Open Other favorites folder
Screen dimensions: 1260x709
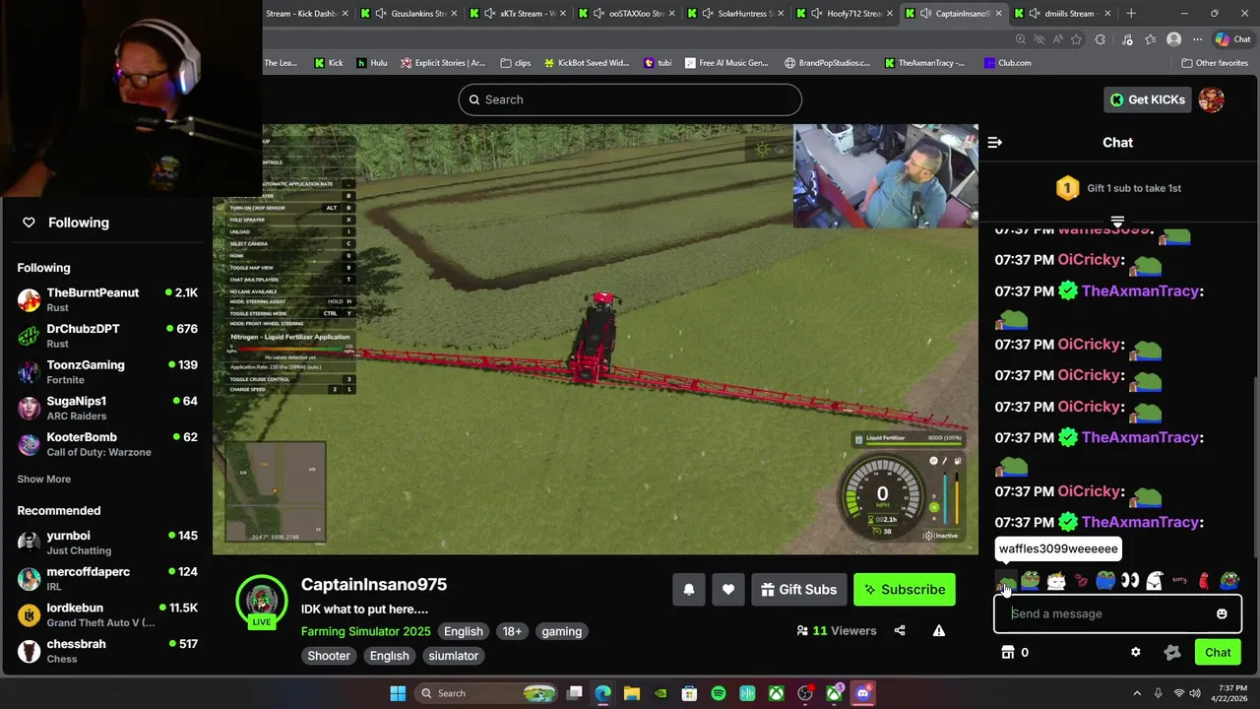[1215, 63]
